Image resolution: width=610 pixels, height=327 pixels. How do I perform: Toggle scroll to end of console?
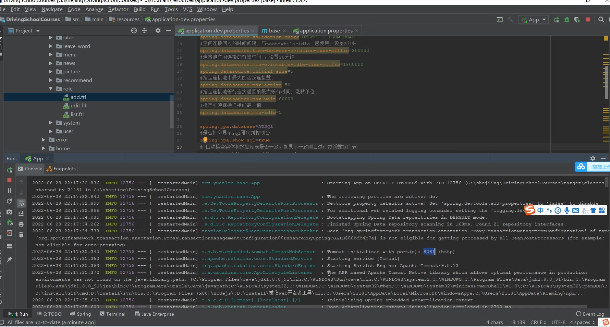[21, 213]
